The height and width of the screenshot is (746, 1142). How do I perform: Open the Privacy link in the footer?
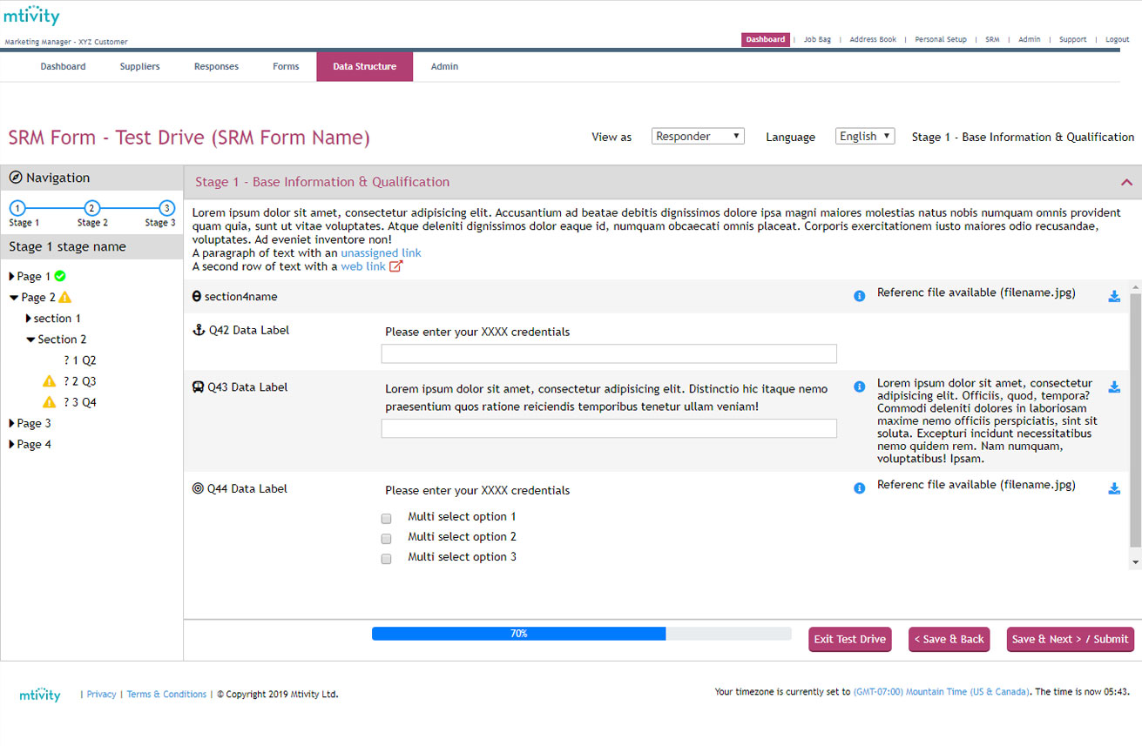[x=101, y=695]
